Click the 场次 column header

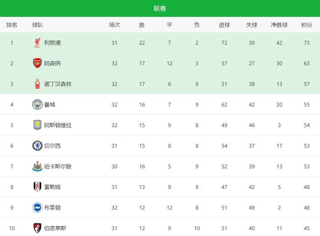point(114,25)
